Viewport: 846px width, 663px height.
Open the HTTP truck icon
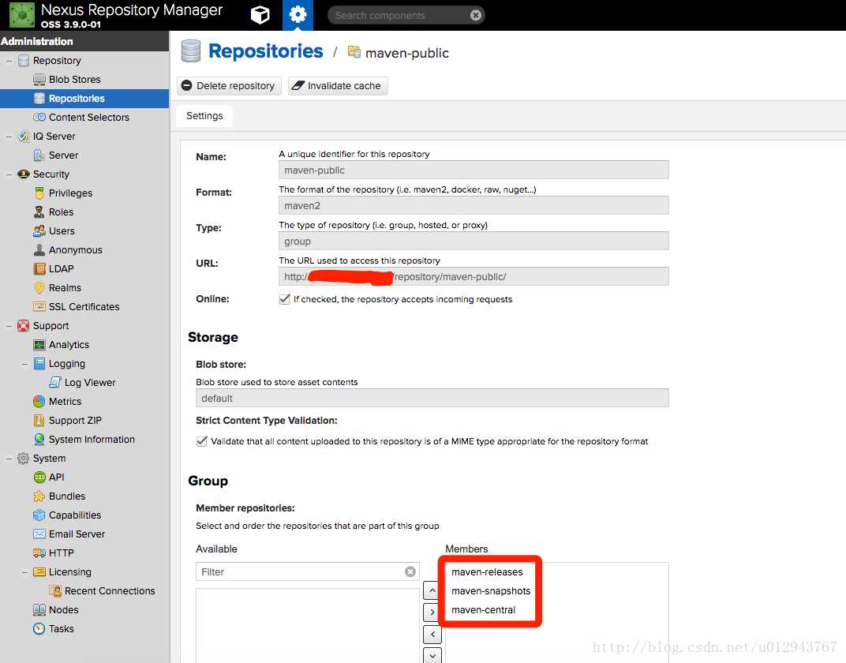pyautogui.click(x=39, y=553)
